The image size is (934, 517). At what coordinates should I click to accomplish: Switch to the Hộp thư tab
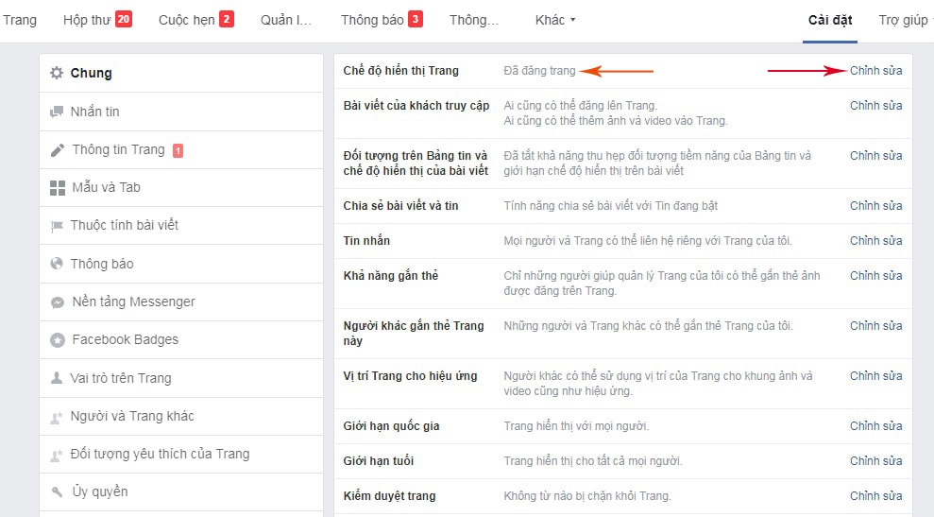[87, 20]
